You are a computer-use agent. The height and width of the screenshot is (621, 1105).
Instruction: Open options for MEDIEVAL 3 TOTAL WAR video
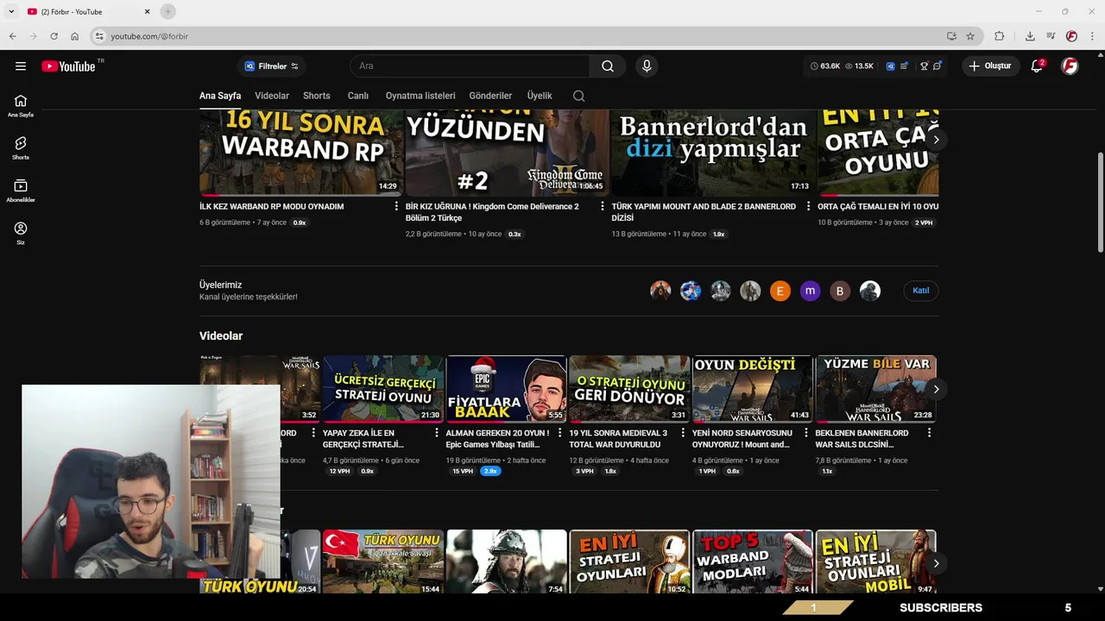683,433
